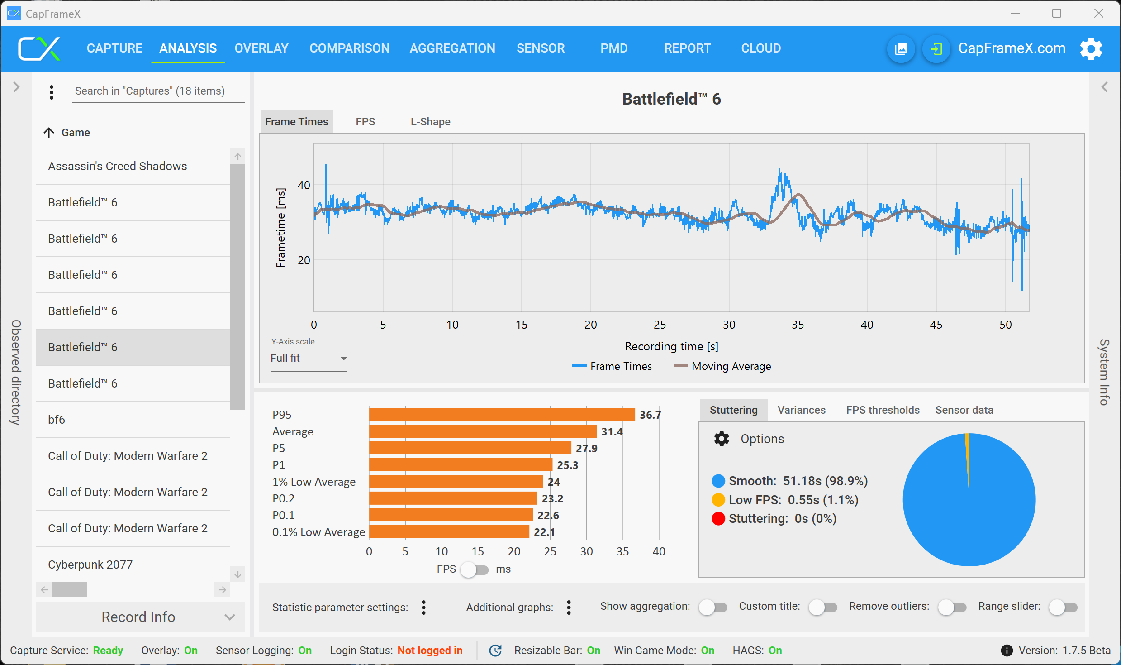Toggle the FPS/ms unit switch
Image resolution: width=1121 pixels, height=665 pixels.
coord(475,569)
